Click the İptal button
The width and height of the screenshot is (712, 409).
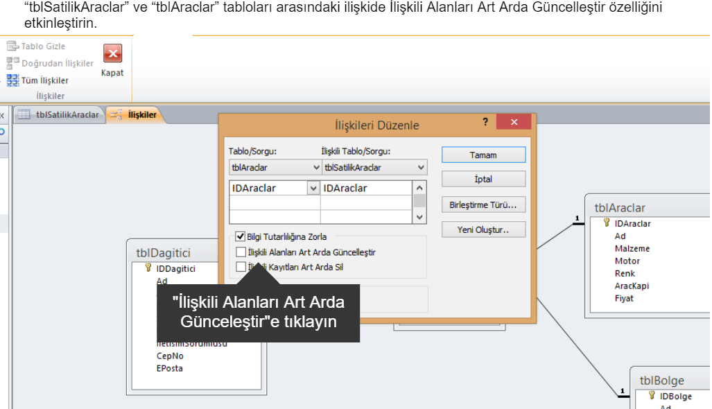pos(484,179)
